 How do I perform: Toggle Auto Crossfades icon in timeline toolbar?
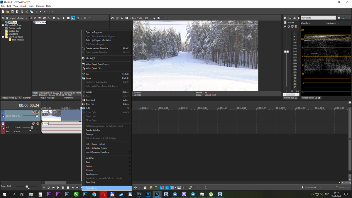(x=167, y=187)
